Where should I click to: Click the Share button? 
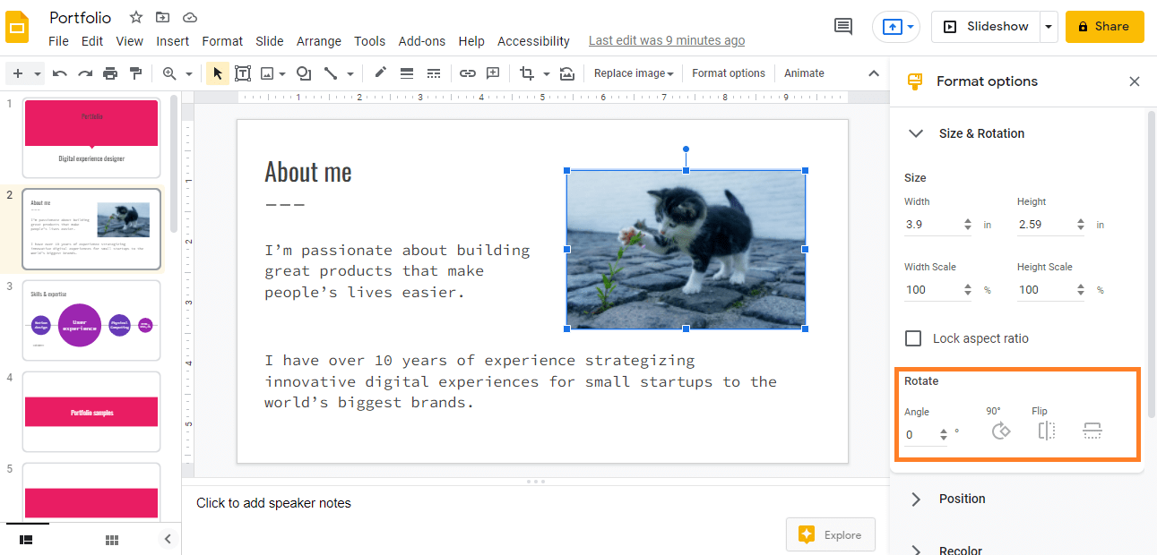click(1104, 26)
